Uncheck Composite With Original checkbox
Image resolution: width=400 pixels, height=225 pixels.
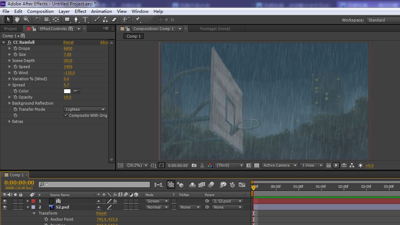66,115
